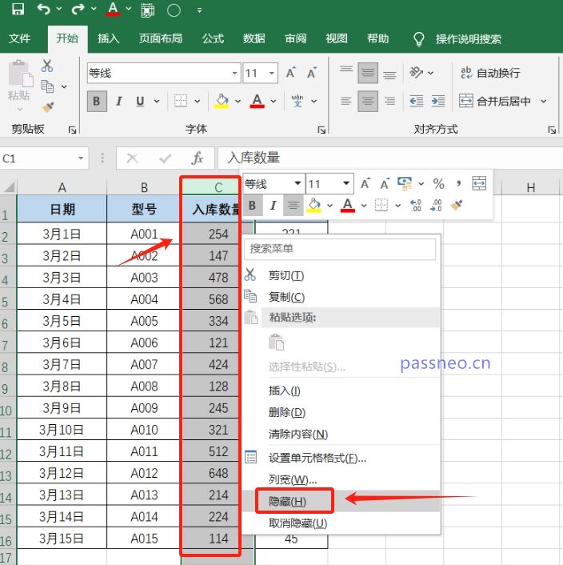
Task: Switch to the 插入 Insert tab
Action: coord(108,38)
